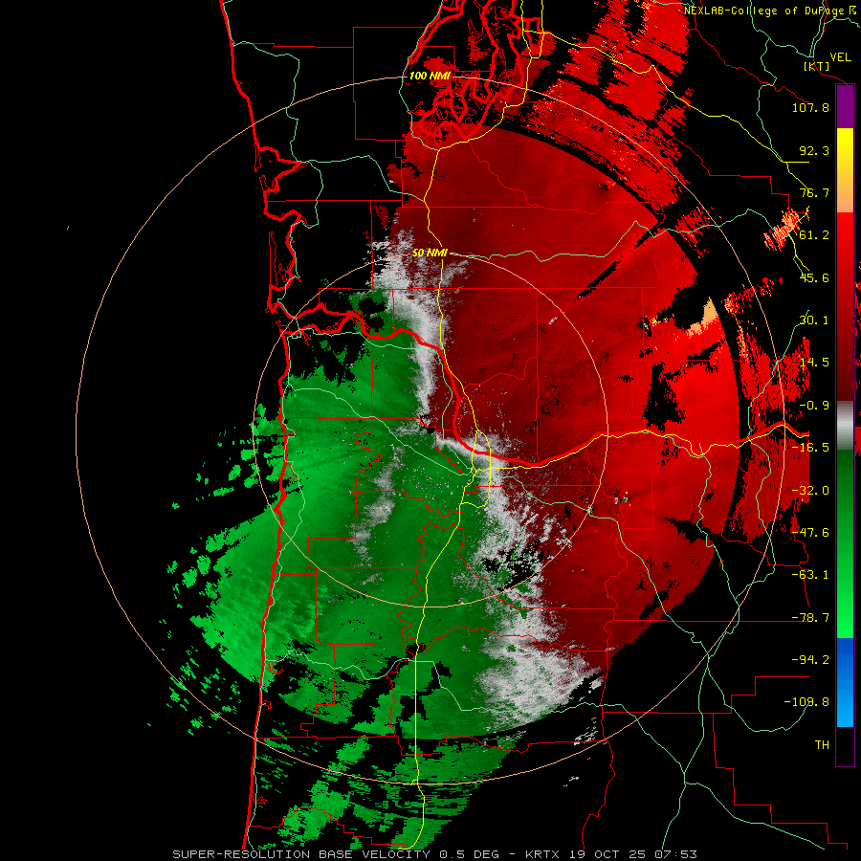This screenshot has width=861, height=861.
Task: Click the 50 NMI range ring label
Action: [x=430, y=253]
